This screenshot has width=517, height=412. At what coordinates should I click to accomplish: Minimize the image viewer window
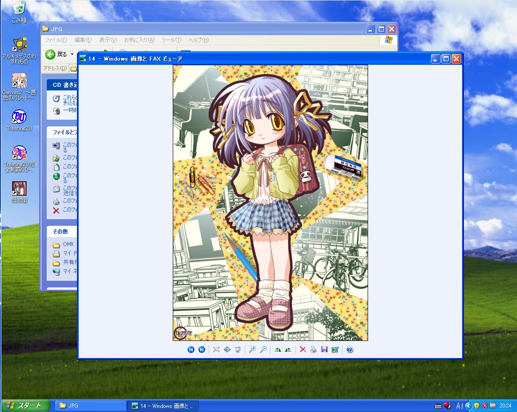click(436, 59)
